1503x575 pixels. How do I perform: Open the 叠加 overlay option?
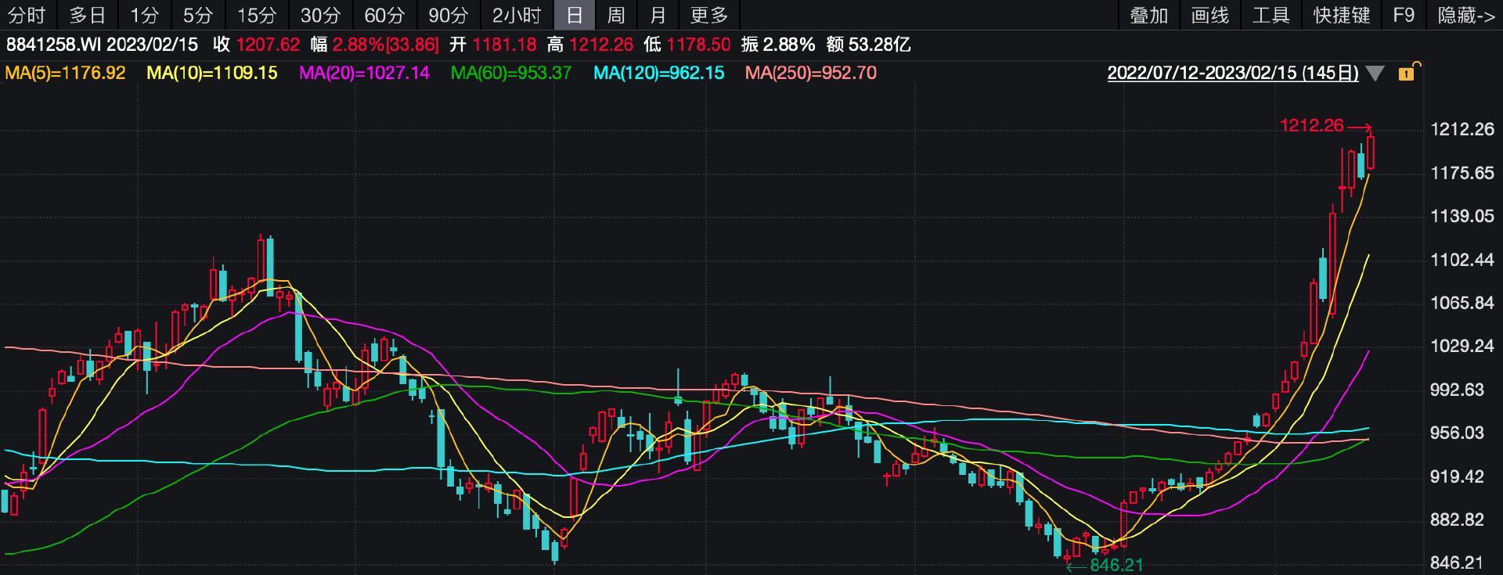tap(1148, 15)
